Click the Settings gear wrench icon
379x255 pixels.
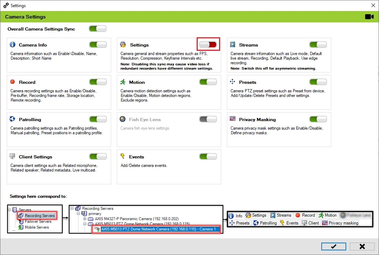(x=123, y=45)
